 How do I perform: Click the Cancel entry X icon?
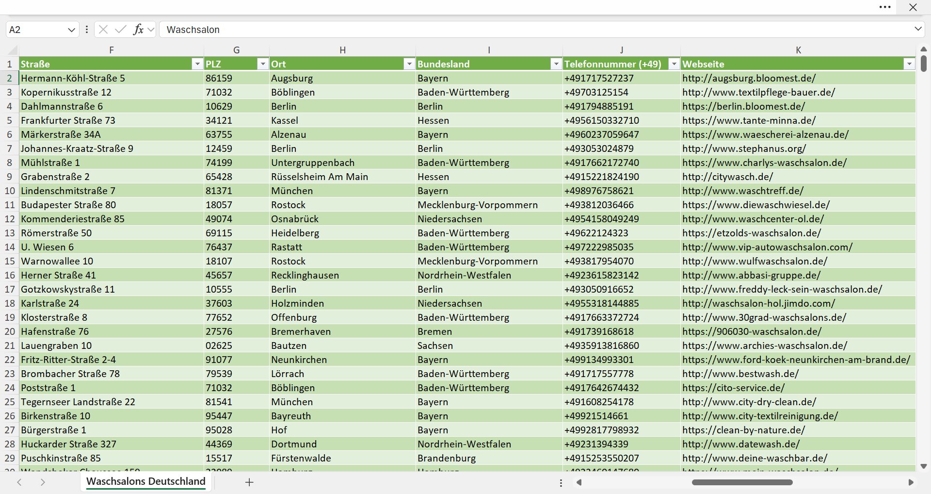tap(103, 30)
